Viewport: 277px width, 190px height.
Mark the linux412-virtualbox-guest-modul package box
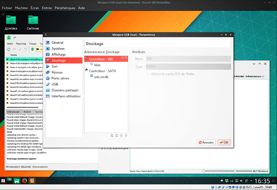point(7,99)
